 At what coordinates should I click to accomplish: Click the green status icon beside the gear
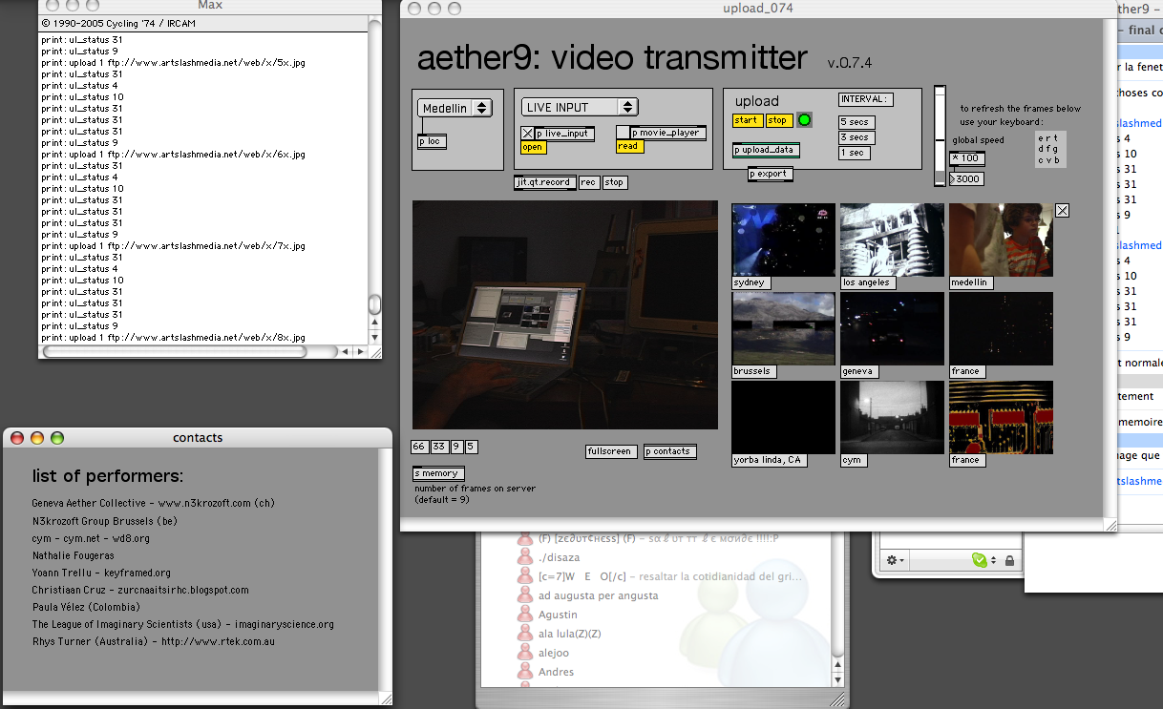coord(979,560)
